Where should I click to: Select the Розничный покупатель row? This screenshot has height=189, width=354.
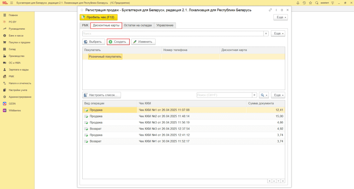tap(184, 57)
